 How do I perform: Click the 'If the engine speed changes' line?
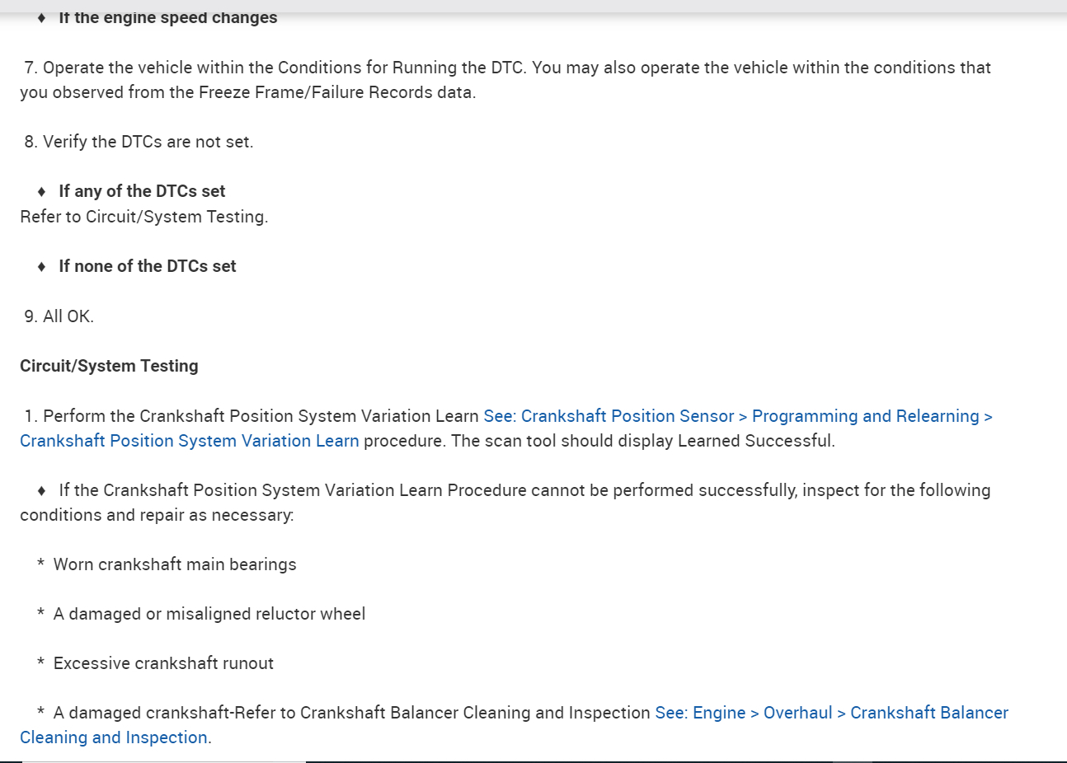(x=167, y=18)
